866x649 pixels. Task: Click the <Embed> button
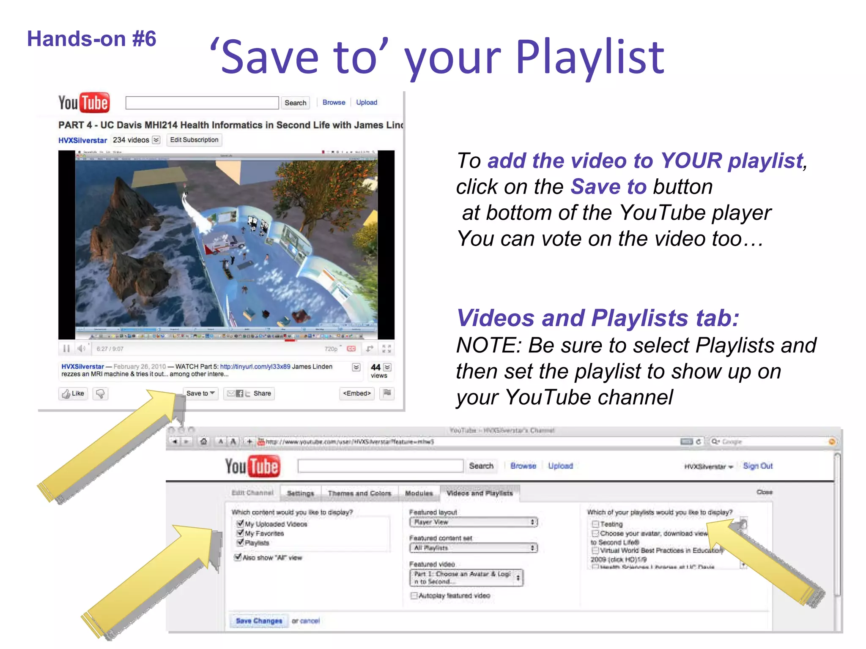pos(357,393)
